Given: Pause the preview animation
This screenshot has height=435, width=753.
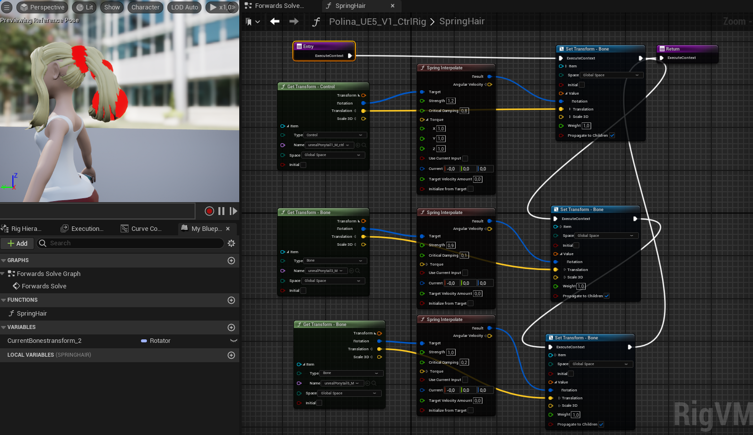Looking at the screenshot, I should (221, 211).
